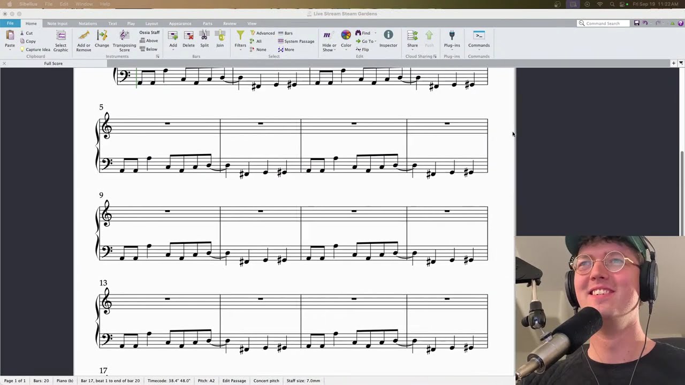Image resolution: width=685 pixels, height=385 pixels.
Task: Open the Help menu in macOS bar
Action: click(x=105, y=4)
